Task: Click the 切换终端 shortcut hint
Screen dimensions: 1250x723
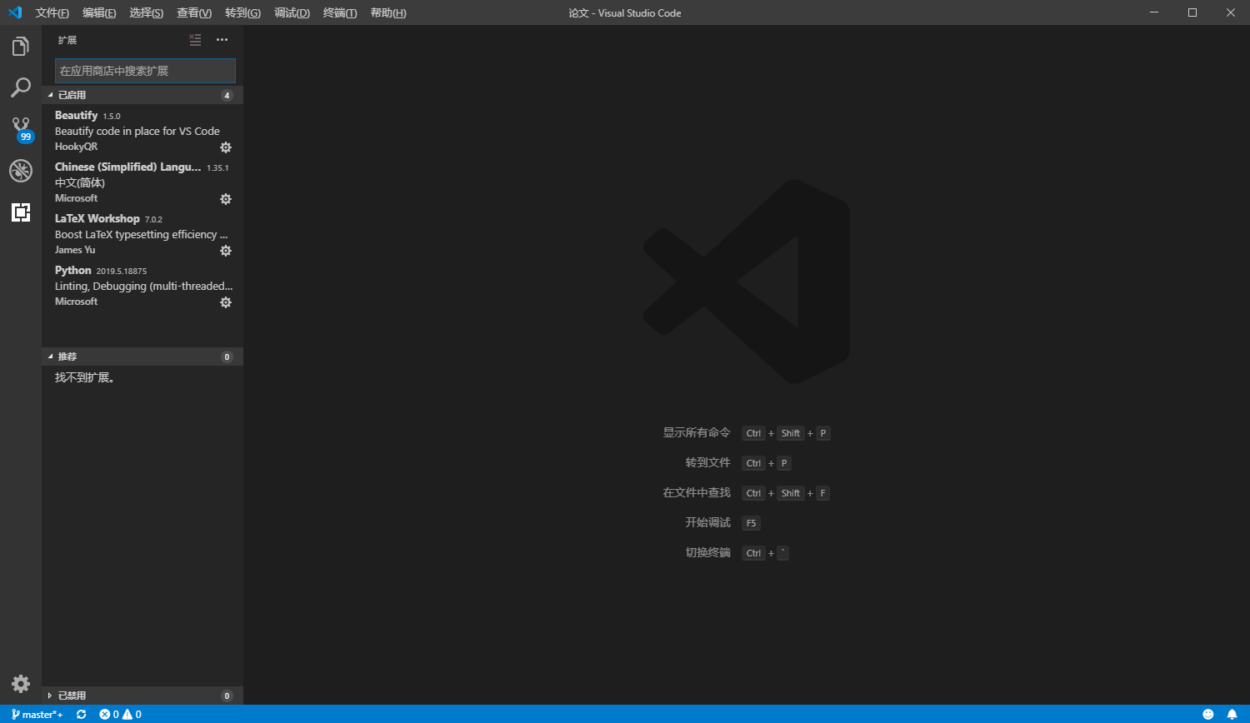Action: tap(708, 552)
